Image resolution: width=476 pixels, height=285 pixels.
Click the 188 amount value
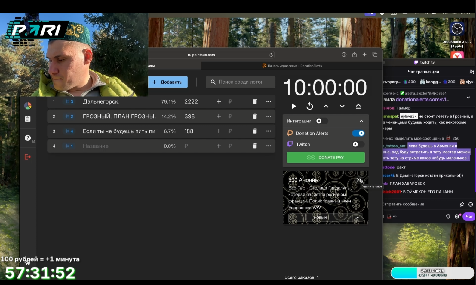click(x=189, y=131)
